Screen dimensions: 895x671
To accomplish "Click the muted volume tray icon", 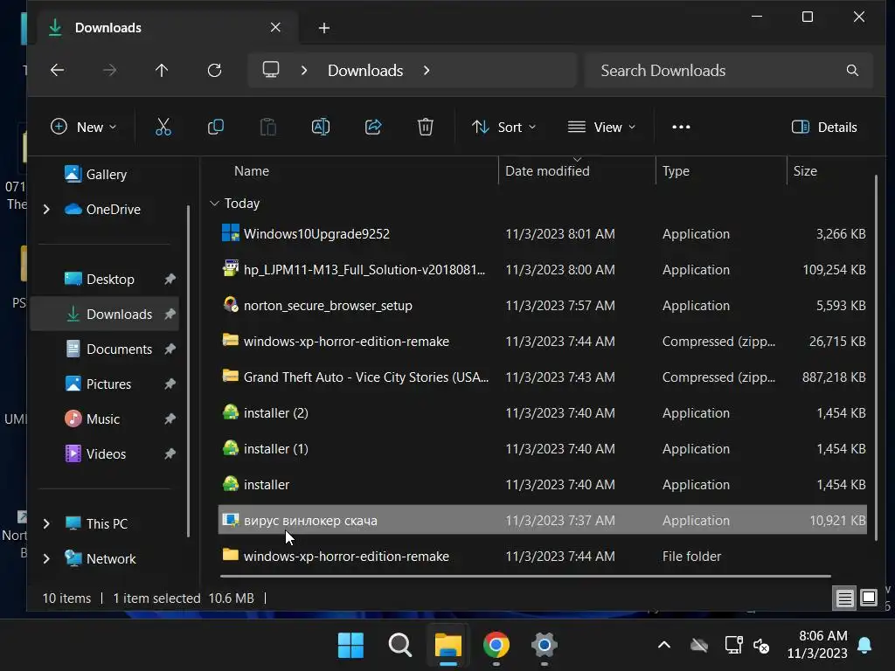I will 761,646.
